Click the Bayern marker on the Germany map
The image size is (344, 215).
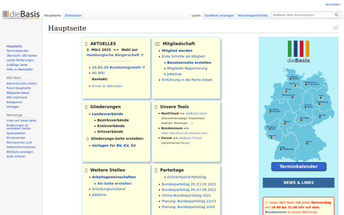click(x=307, y=143)
